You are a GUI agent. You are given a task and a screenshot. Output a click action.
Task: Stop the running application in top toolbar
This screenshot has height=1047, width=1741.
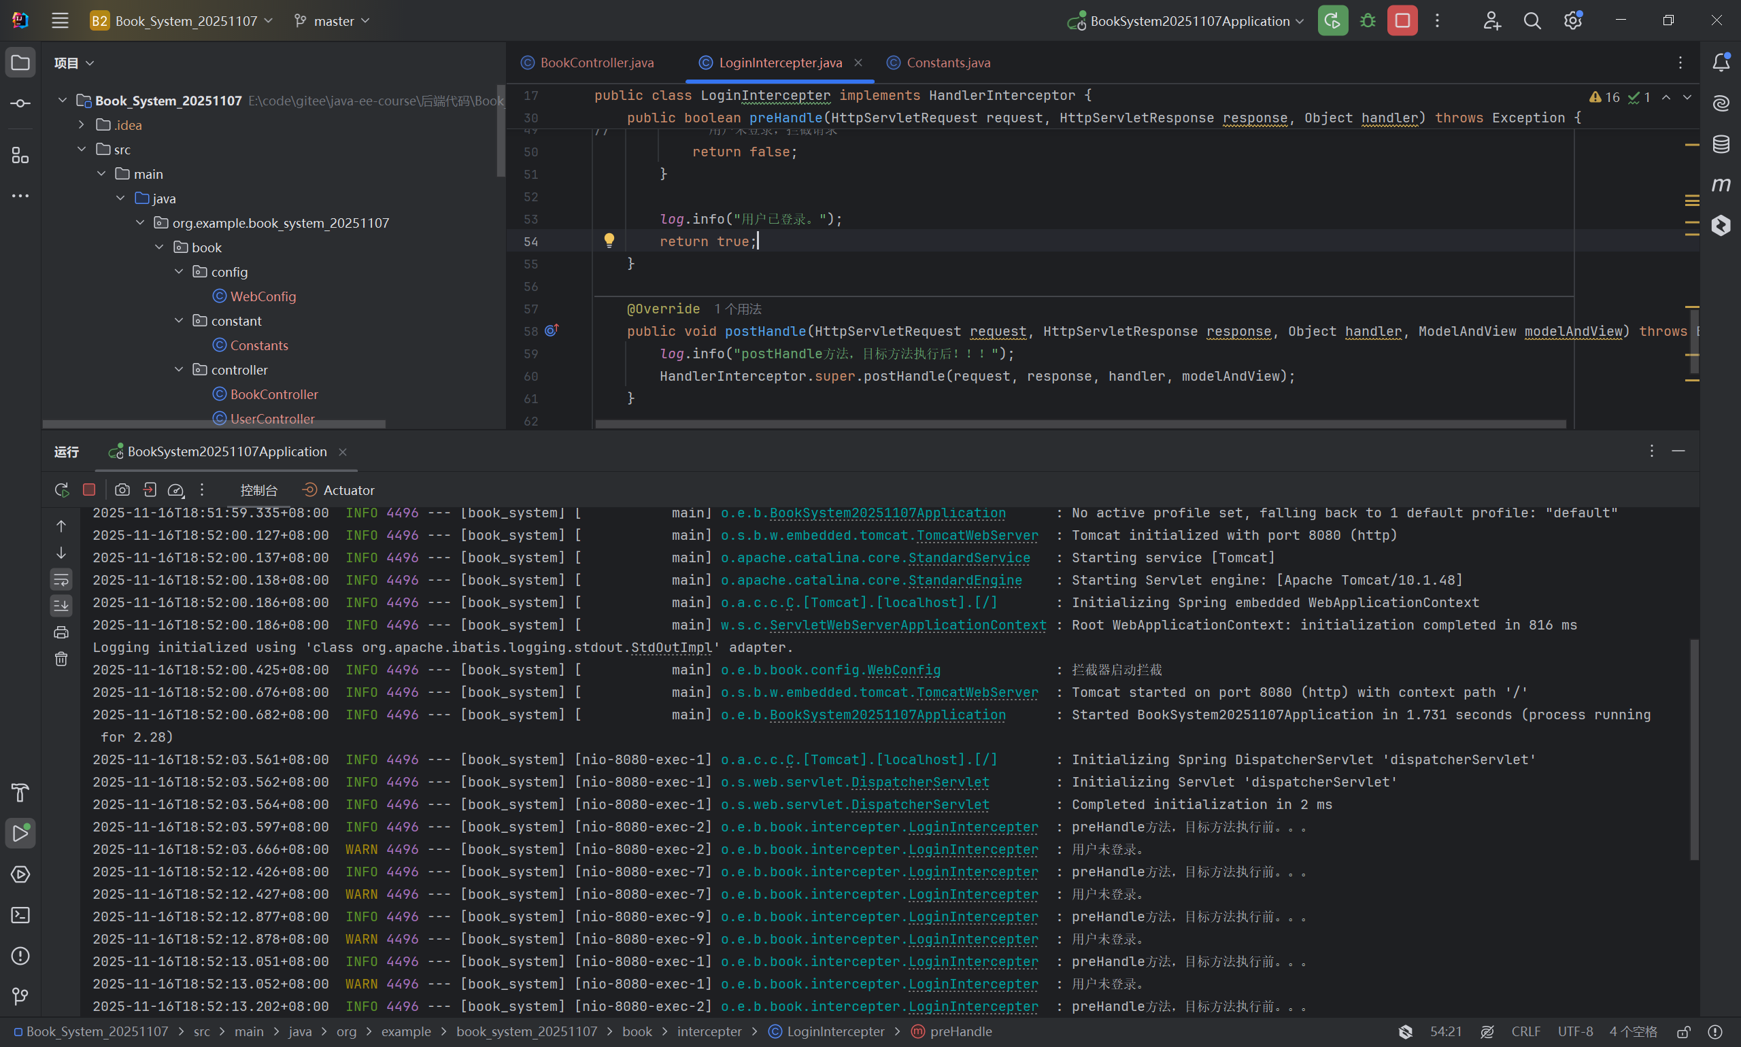(1402, 20)
